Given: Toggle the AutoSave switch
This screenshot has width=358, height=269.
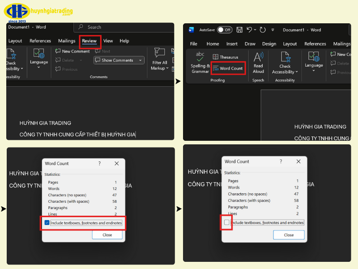Looking at the screenshot, I should tap(225, 30).
